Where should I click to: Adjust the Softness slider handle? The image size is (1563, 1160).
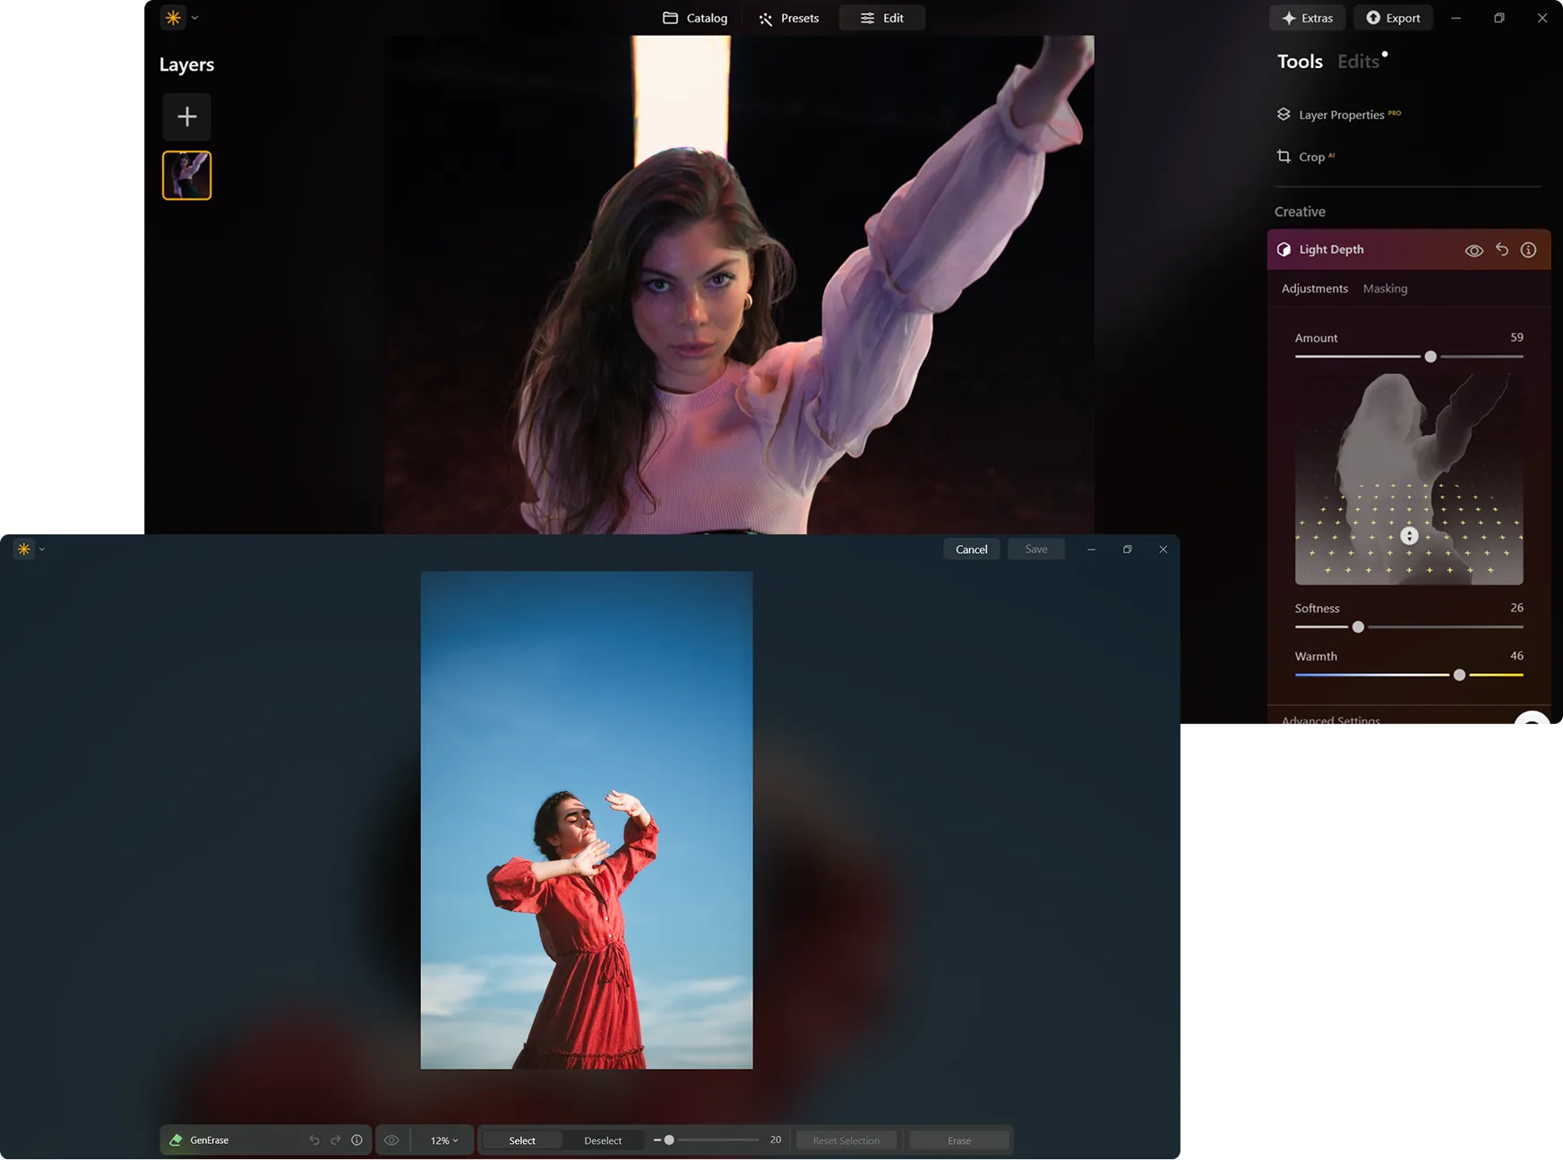coord(1358,627)
